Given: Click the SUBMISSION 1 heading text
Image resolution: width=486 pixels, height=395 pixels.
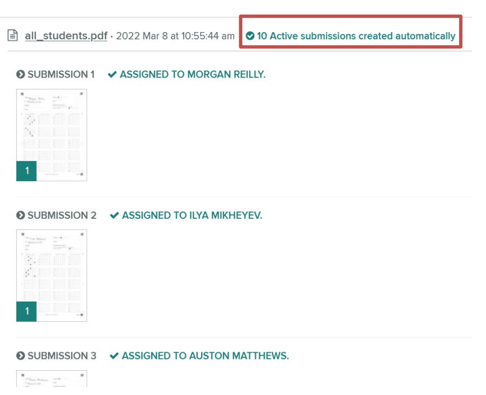Looking at the screenshot, I should [61, 74].
